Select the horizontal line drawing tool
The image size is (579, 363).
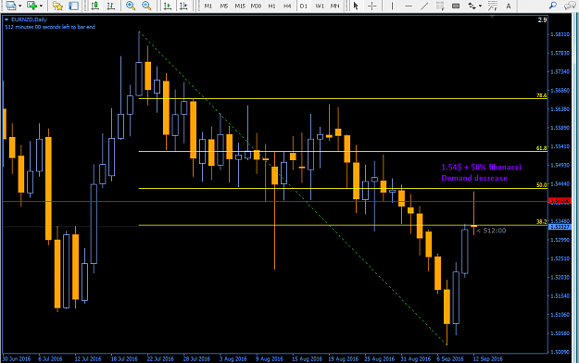(409, 6)
